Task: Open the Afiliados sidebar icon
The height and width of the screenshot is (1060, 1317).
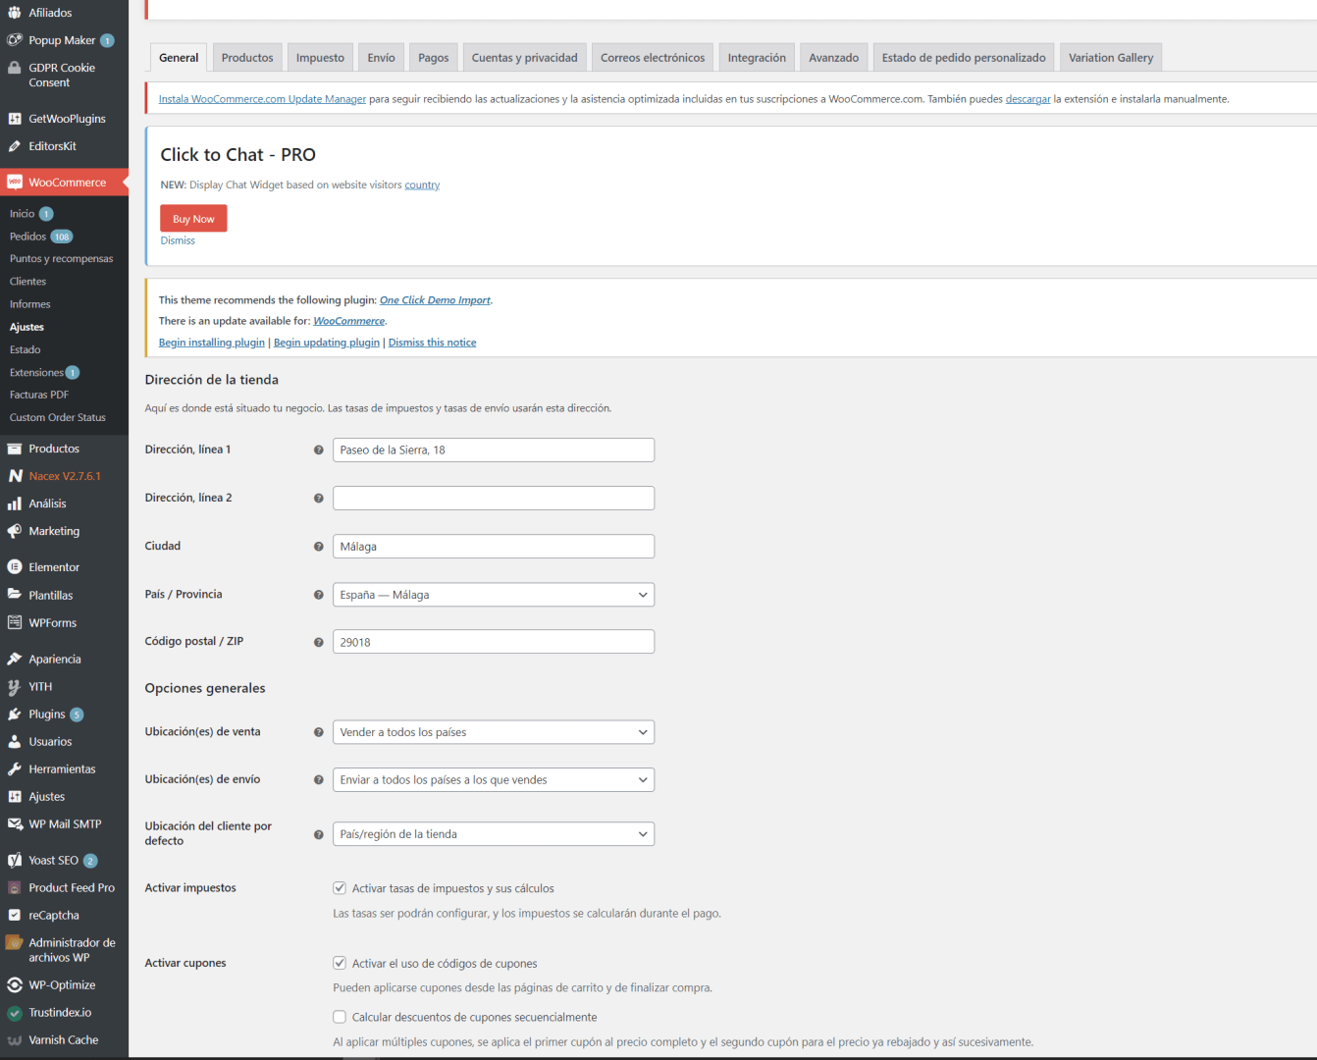Action: point(15,13)
